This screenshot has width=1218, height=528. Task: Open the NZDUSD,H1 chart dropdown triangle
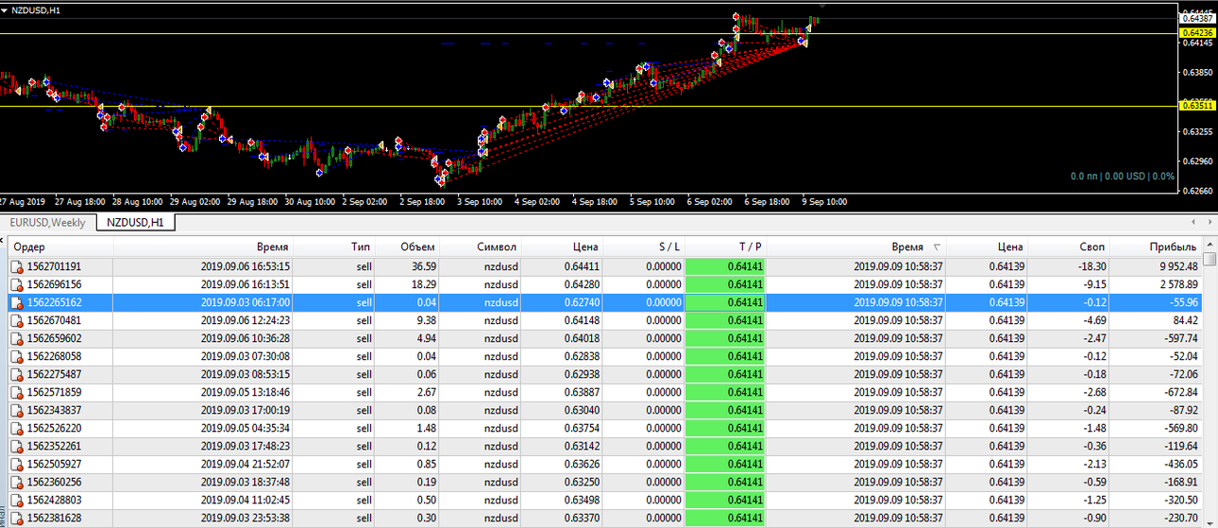click(6, 9)
